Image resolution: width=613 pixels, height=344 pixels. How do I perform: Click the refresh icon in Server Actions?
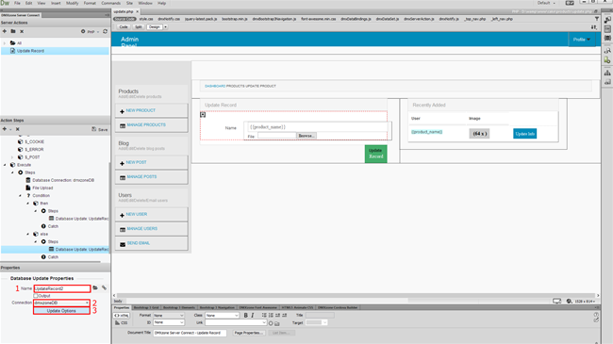pos(105,31)
